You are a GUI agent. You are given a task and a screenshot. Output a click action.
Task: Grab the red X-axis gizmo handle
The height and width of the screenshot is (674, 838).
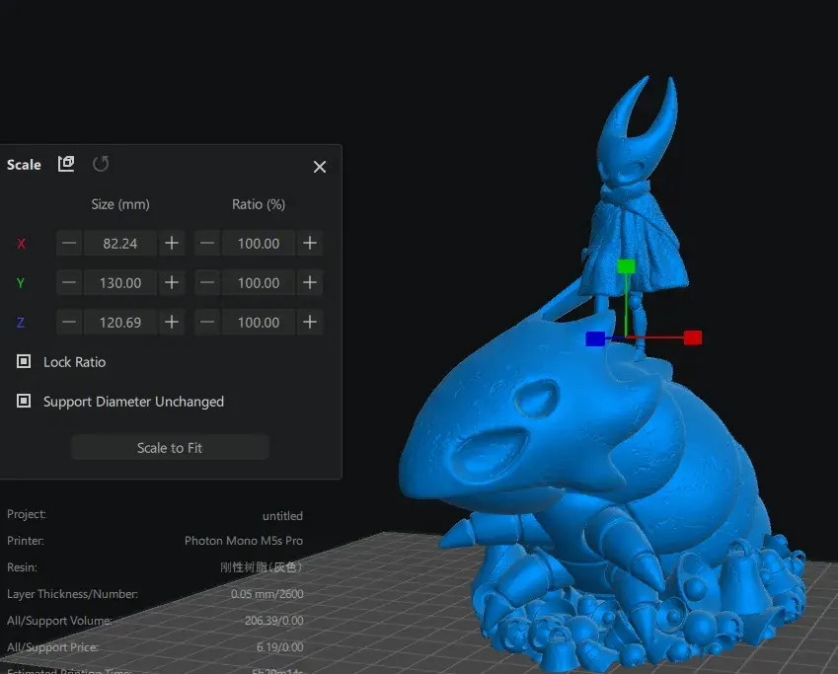click(693, 337)
